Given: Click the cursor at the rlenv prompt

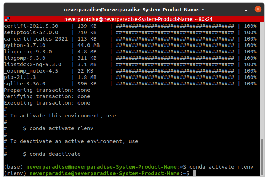Looking at the screenshot, I should pos(194,173).
